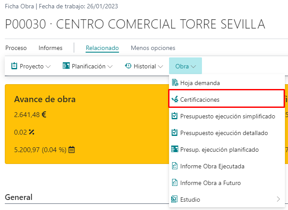Click the calendar icon in Avance de obra
Screen dimensions: 288x210
tap(72, 149)
